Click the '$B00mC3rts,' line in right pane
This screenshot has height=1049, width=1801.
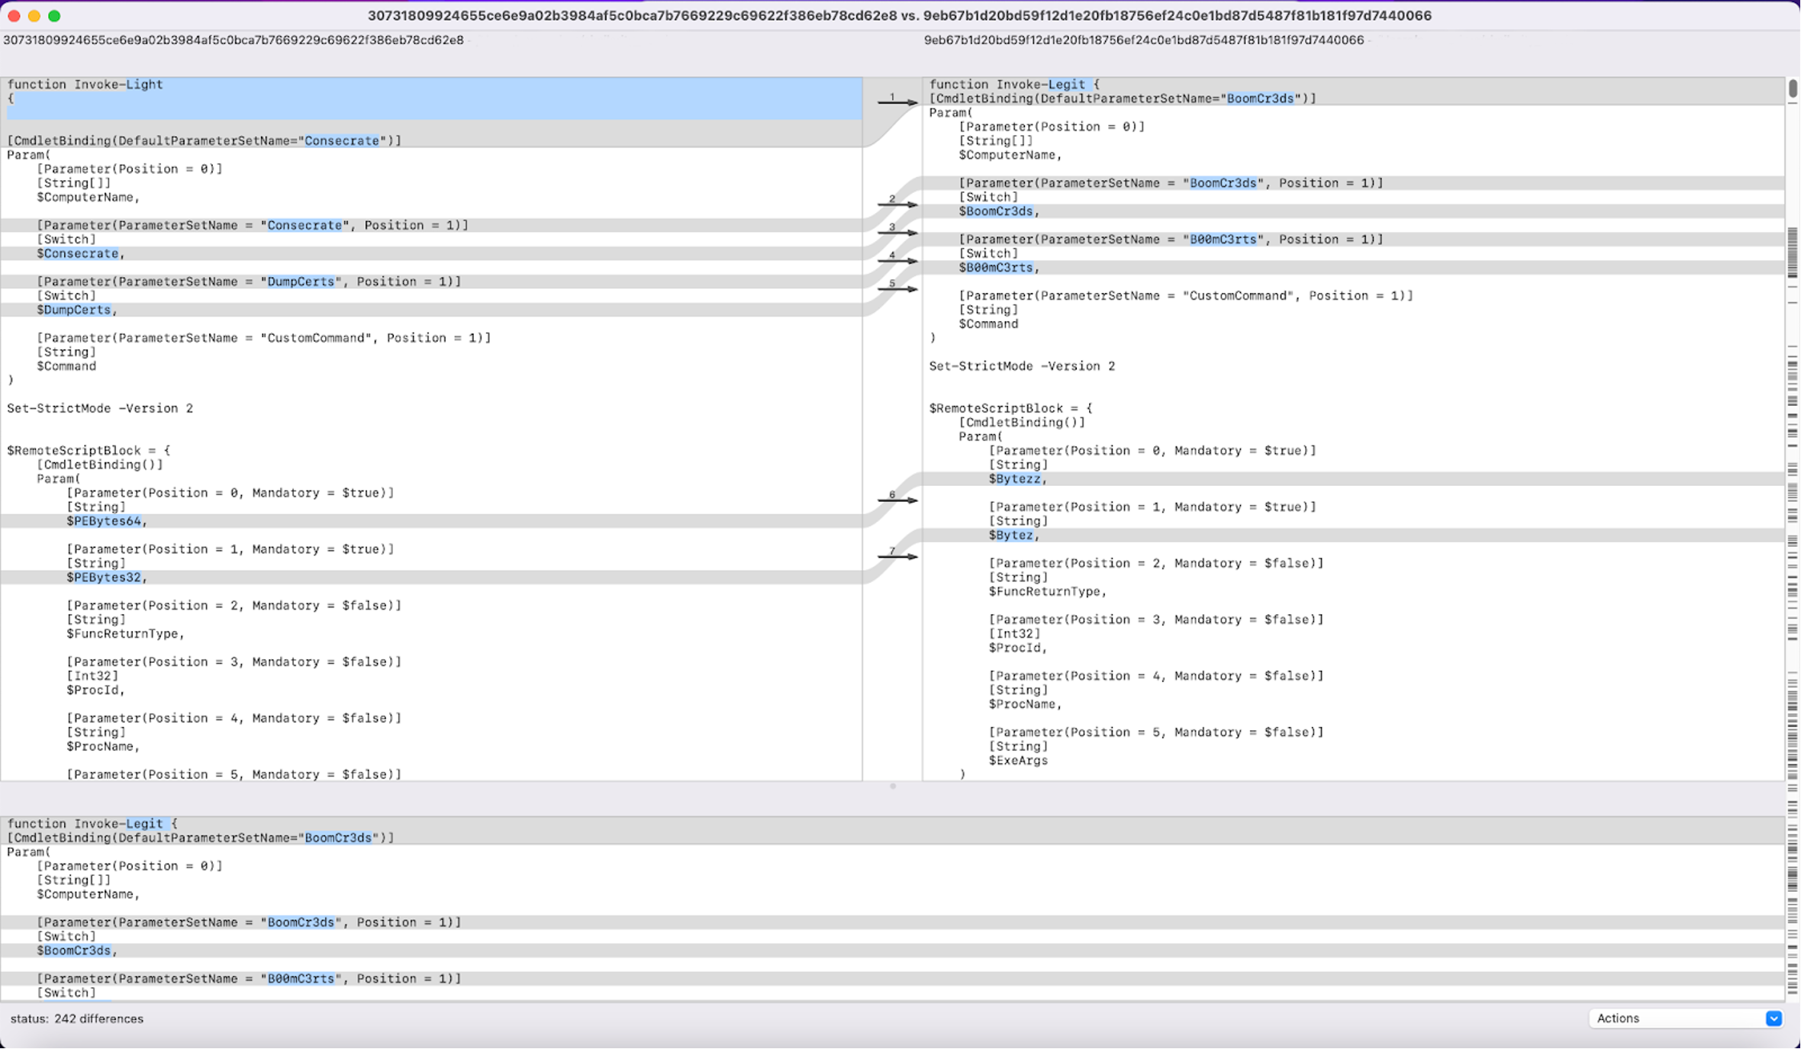1000,268
